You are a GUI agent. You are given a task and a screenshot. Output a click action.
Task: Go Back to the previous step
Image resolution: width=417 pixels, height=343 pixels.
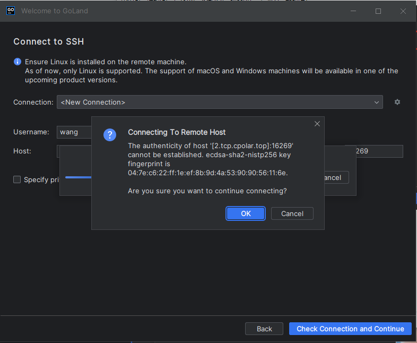point(264,329)
